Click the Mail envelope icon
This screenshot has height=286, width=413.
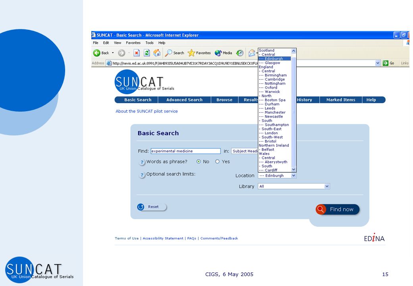(x=252, y=53)
